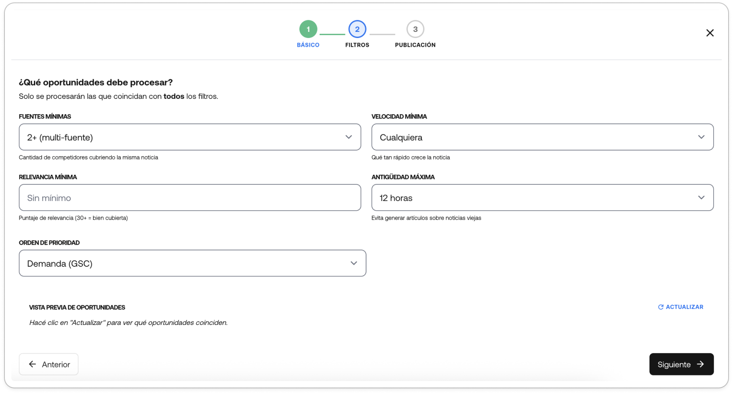Click the hint "Evita generar artículos sobre noticias viejas"
Image resolution: width=733 pixels, height=394 pixels.
click(x=426, y=218)
